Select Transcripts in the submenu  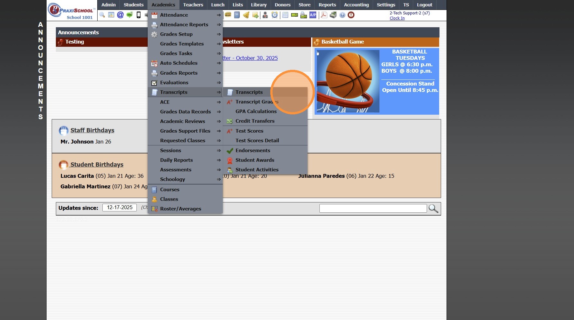point(265,92)
